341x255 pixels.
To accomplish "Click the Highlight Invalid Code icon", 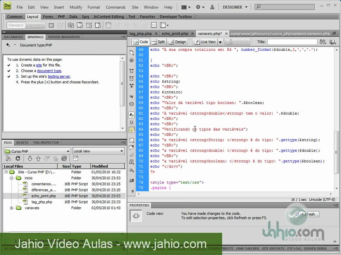I will (131, 122).
